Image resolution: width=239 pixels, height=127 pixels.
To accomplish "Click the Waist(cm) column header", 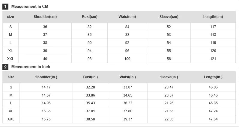I will (127, 17).
